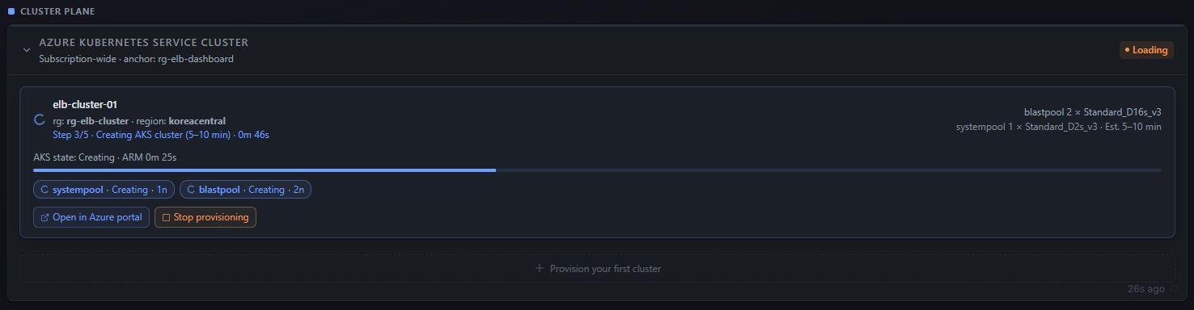Click the plus icon in Provision your first cluster
Screen dimensions: 1194x310
[x=540, y=268]
